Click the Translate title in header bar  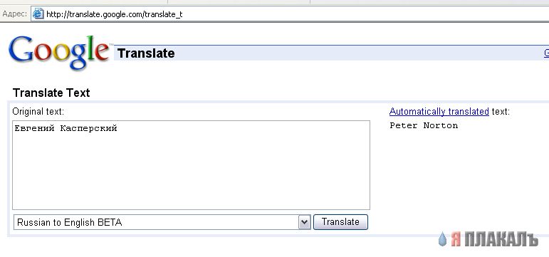146,53
